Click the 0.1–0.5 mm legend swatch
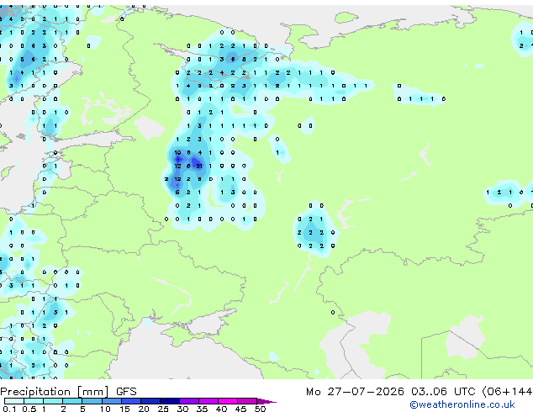533x412 pixels. (x=14, y=401)
